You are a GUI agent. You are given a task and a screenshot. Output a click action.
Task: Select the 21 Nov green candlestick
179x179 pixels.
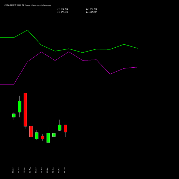14,116
